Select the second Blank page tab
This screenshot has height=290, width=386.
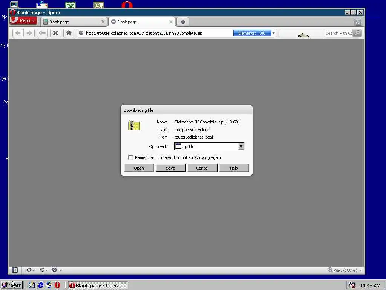(142, 22)
